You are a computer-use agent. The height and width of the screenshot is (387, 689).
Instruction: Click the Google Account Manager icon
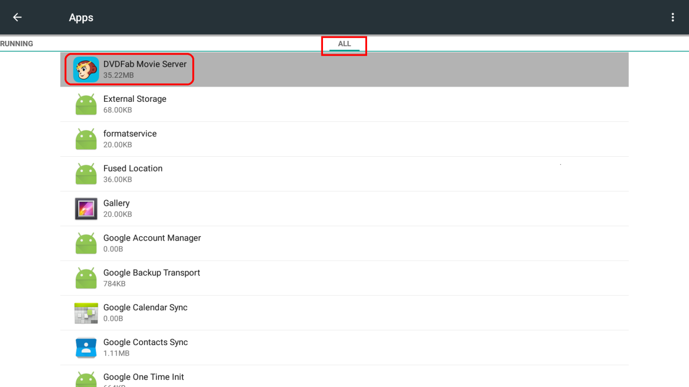click(x=86, y=243)
